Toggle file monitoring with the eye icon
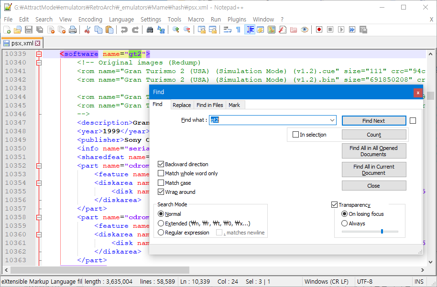The image size is (437, 287). 305,30
